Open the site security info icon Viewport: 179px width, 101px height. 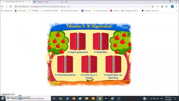16,6
